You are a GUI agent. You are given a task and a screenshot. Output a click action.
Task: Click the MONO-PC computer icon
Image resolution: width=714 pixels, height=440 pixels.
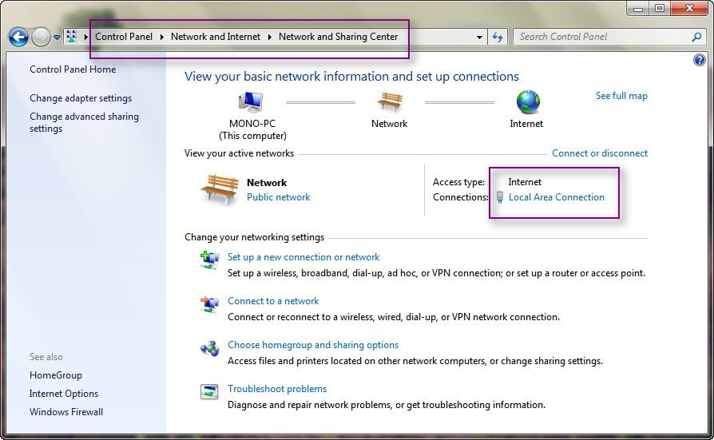pos(251,101)
